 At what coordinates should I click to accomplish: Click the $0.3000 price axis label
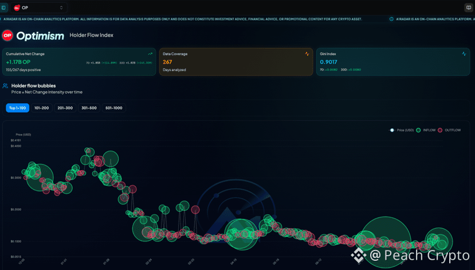pos(15,178)
